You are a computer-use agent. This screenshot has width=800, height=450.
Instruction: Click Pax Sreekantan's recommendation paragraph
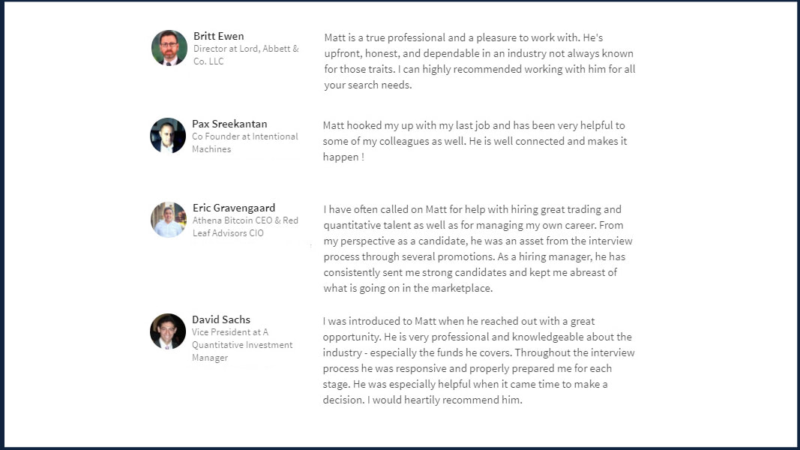point(475,141)
